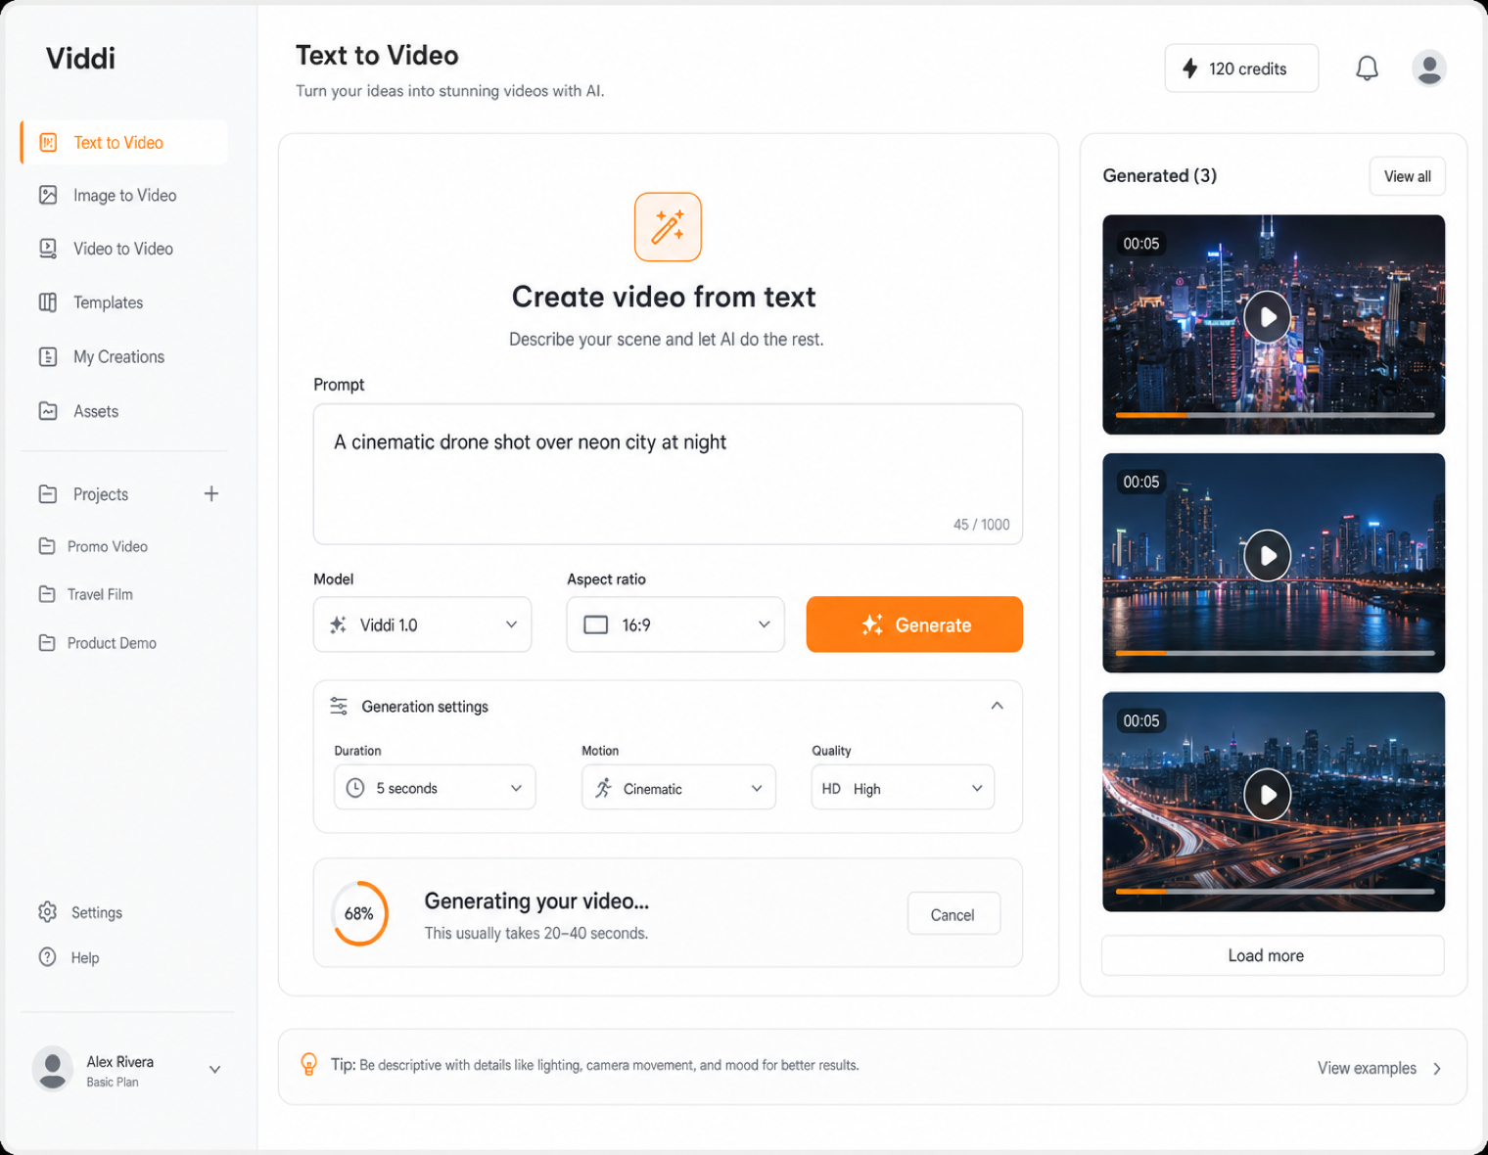
Task: Click the Help label in sidebar
Action: click(x=85, y=958)
